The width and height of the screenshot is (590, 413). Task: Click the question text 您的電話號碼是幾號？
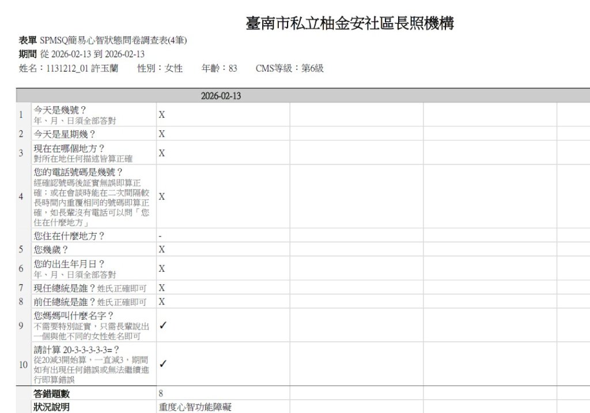pyautogui.click(x=78, y=172)
